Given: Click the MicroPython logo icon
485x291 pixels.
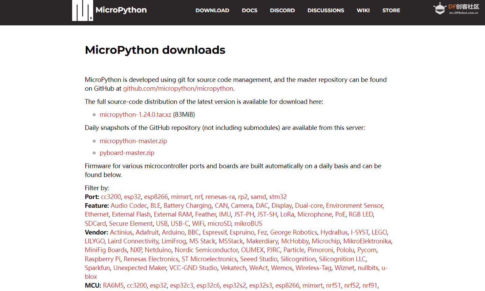Looking at the screenshot, I should [83, 10].
